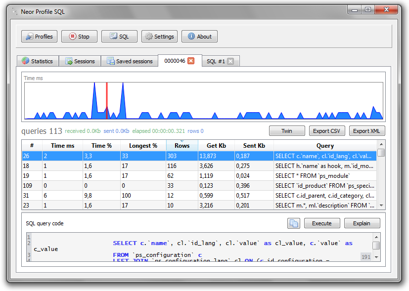Close the 0000046 session tab
The height and width of the screenshot is (291, 409).
click(191, 61)
